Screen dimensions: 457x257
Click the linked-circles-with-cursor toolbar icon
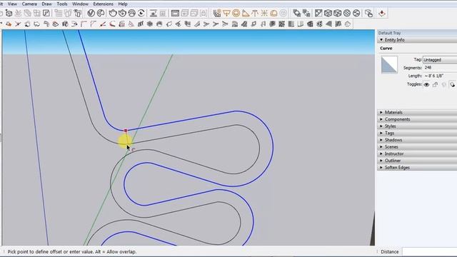click(368, 13)
